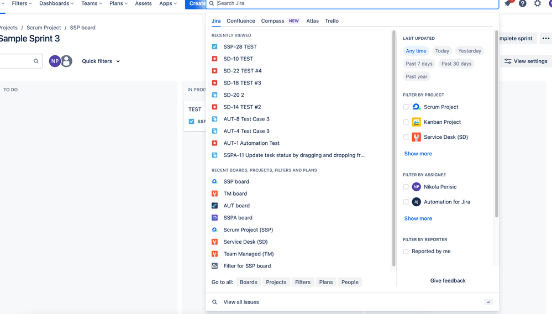The width and height of the screenshot is (552, 314).
Task: Click Automation for Jira avatar icon
Action: (x=417, y=202)
